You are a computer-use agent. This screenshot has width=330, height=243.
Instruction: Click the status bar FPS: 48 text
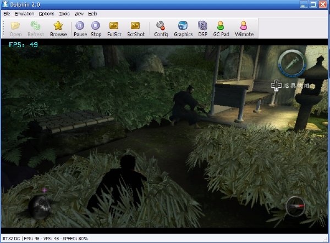(31, 239)
